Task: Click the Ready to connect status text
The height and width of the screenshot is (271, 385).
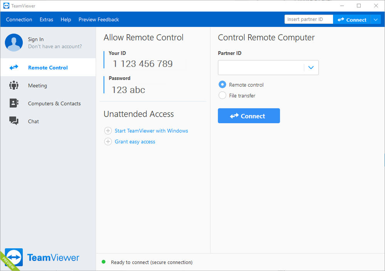Action: tap(152, 262)
